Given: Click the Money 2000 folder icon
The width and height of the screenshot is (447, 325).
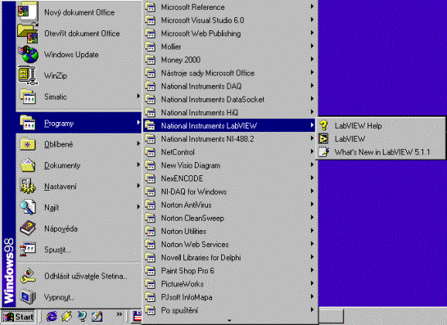Looking at the screenshot, I should point(150,60).
